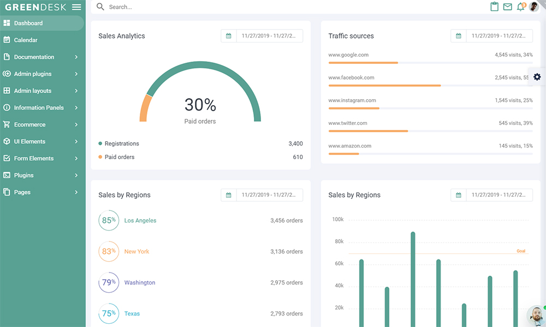Open the clipboard tasks panel
The height and width of the screenshot is (327, 546).
[x=494, y=7]
